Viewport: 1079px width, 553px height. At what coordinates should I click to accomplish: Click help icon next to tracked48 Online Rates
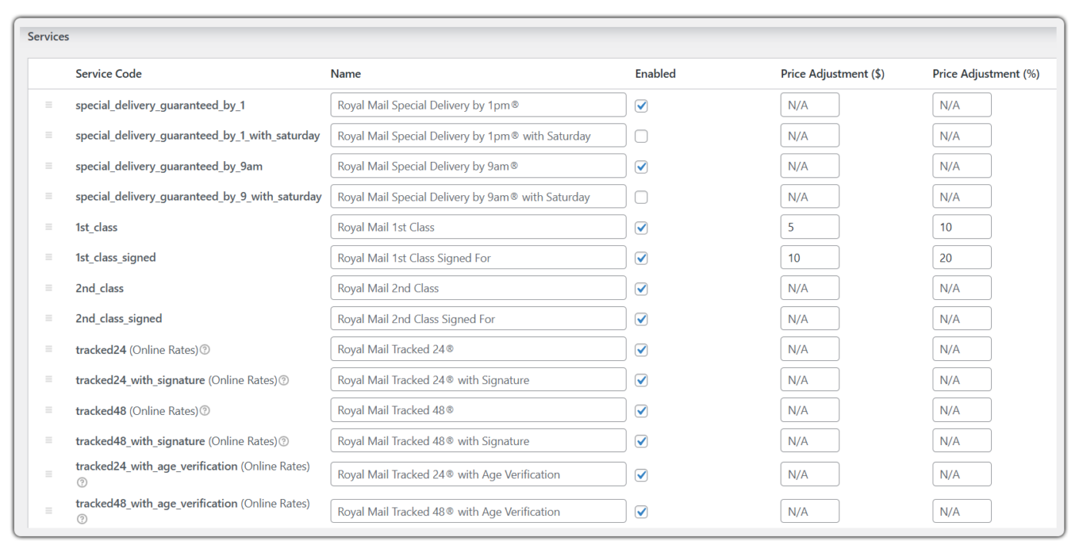click(205, 410)
